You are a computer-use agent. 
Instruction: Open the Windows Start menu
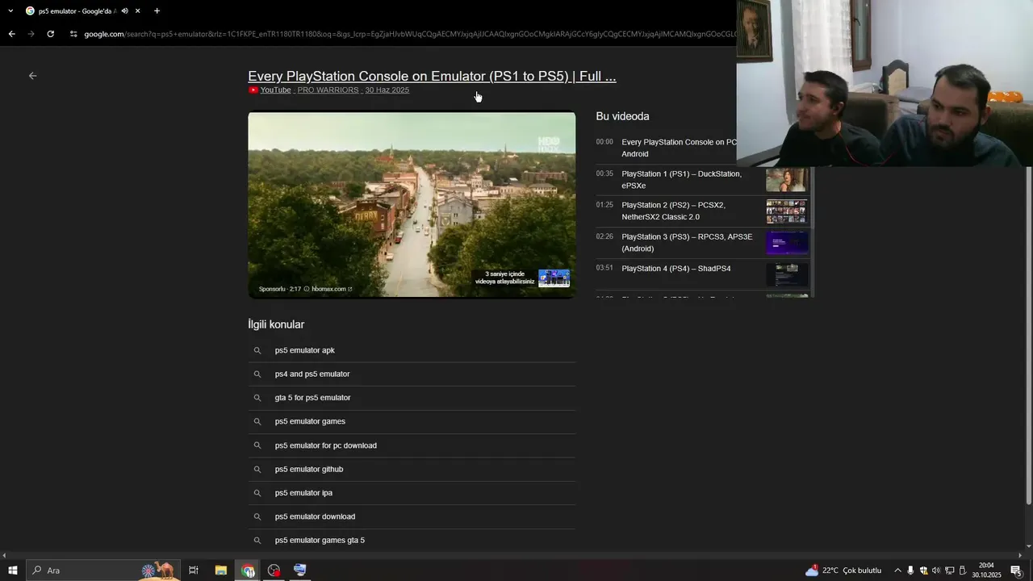12,571
